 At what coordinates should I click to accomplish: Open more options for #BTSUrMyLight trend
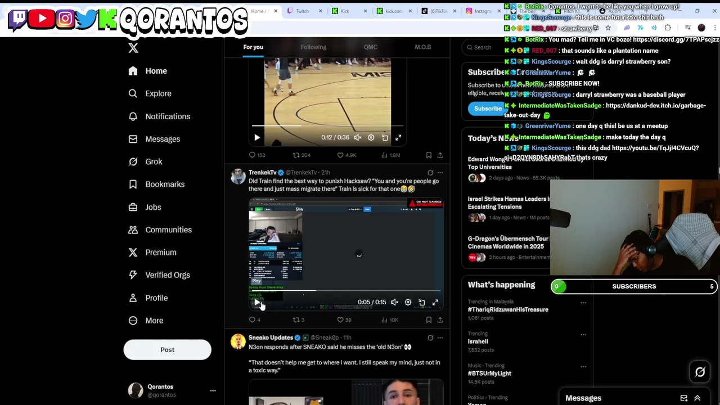tap(583, 366)
